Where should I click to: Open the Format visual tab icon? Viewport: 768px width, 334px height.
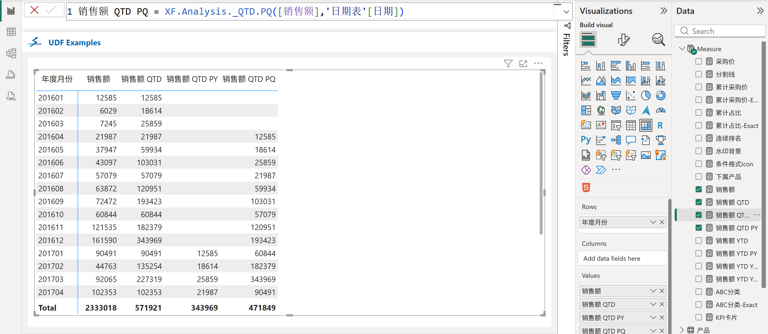pos(623,40)
